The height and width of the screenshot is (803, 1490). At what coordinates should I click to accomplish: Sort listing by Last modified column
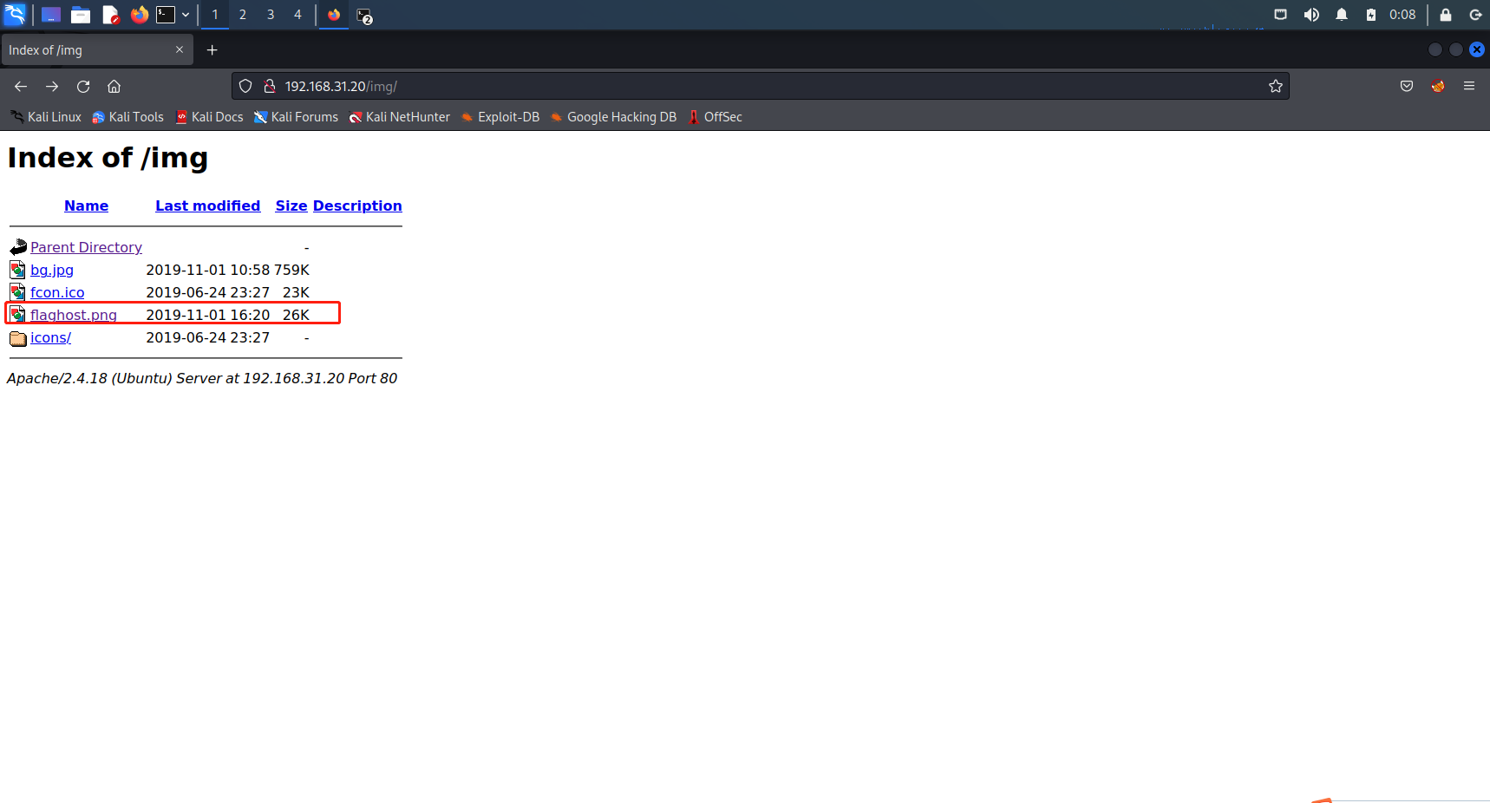tap(208, 206)
